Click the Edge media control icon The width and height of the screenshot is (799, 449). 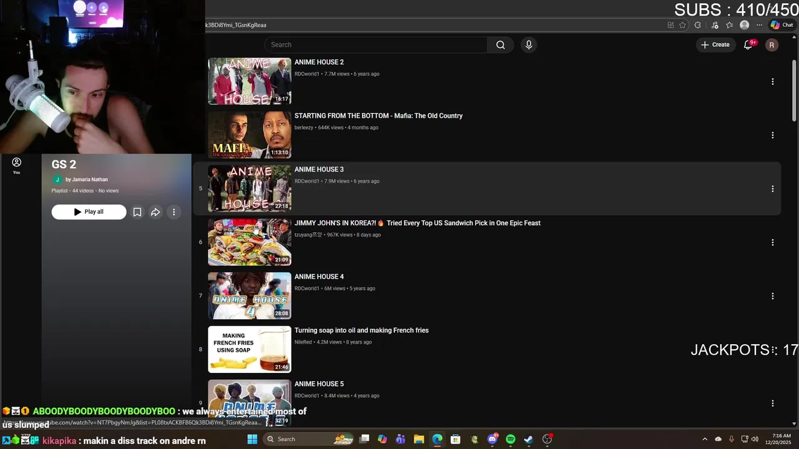(x=715, y=25)
